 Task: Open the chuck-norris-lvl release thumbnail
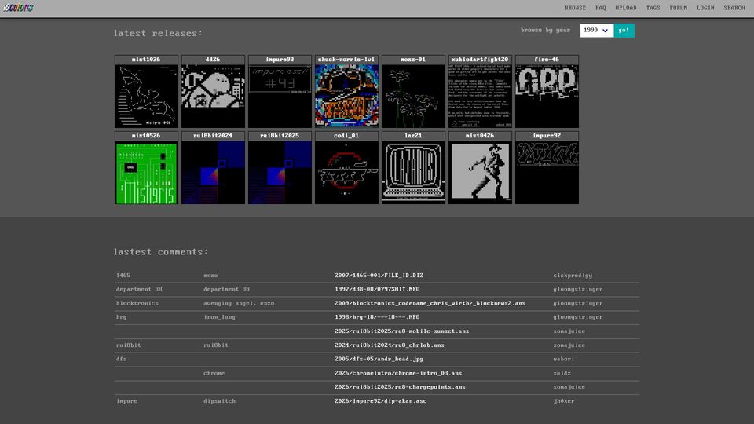(x=346, y=91)
